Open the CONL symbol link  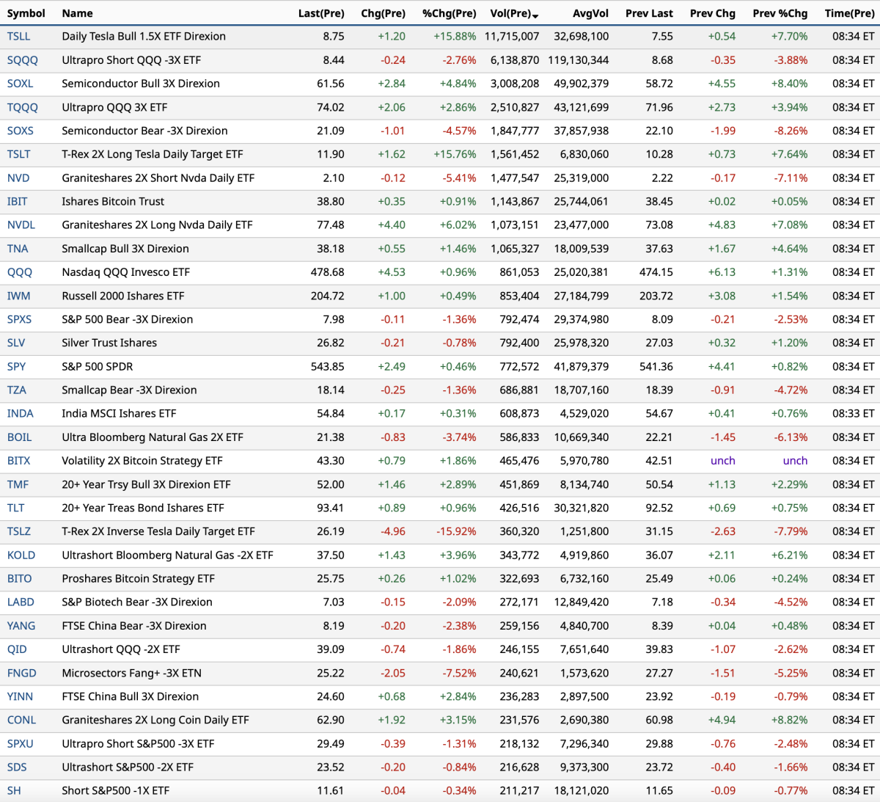[x=21, y=720]
